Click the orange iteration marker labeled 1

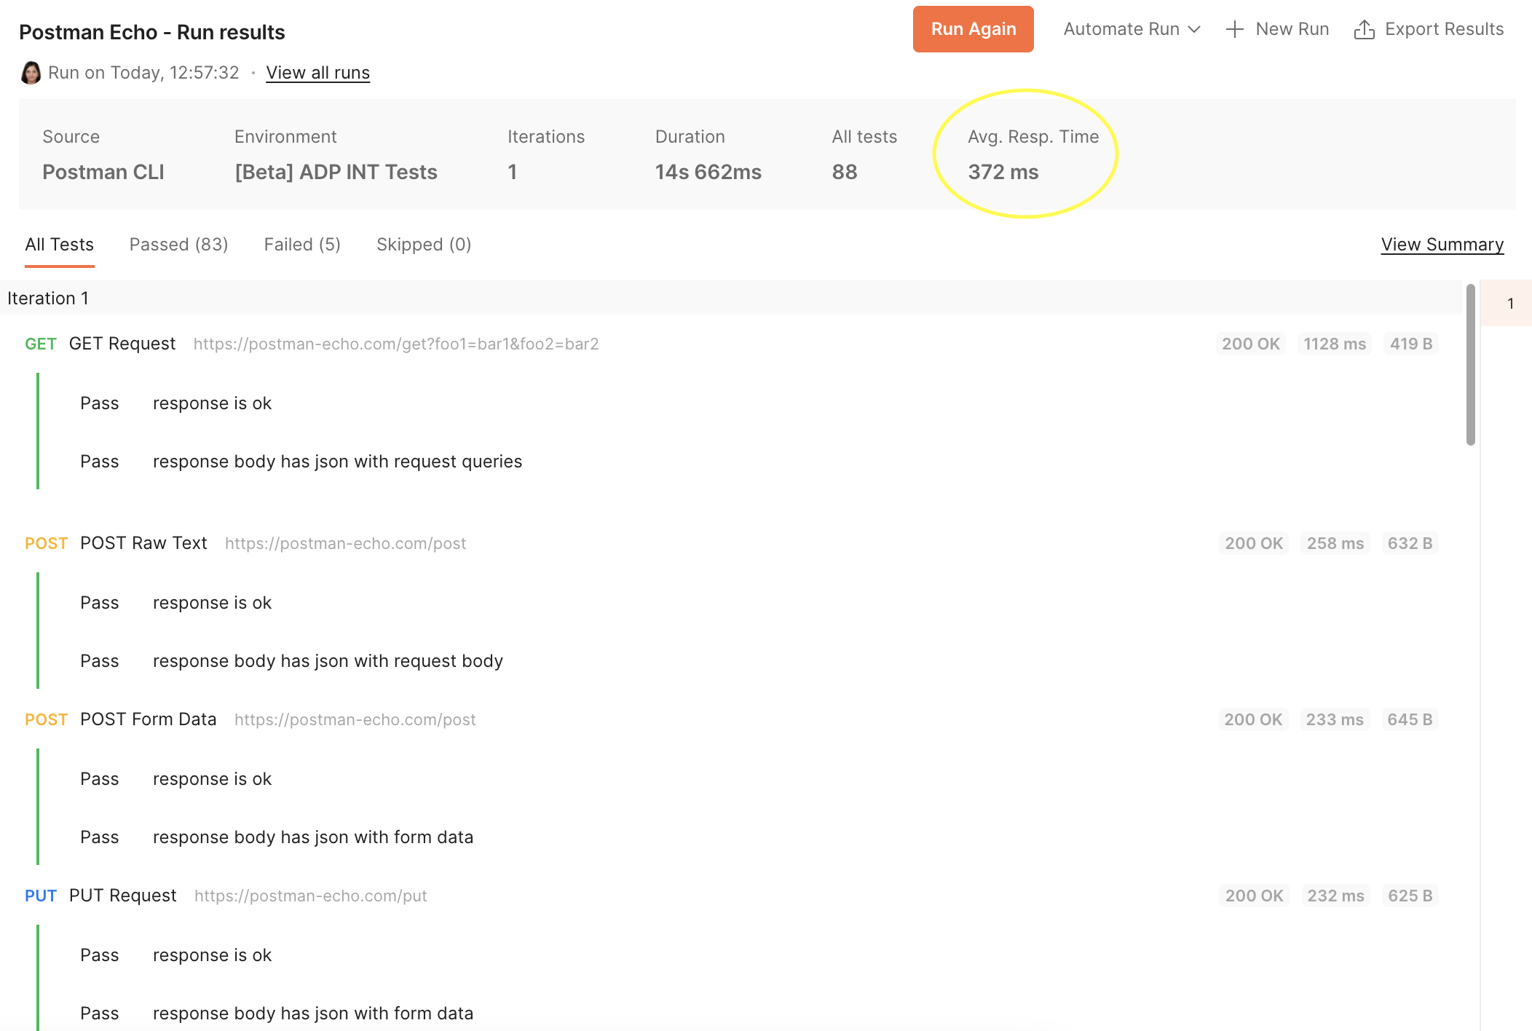pyautogui.click(x=1510, y=303)
